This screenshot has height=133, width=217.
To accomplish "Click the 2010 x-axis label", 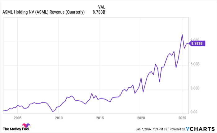I will tap(59, 118).
